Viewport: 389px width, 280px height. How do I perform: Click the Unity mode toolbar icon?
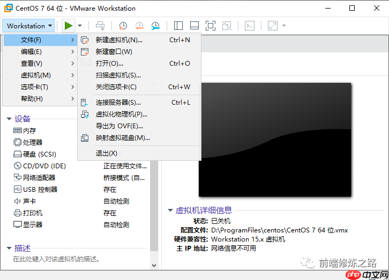(227, 26)
